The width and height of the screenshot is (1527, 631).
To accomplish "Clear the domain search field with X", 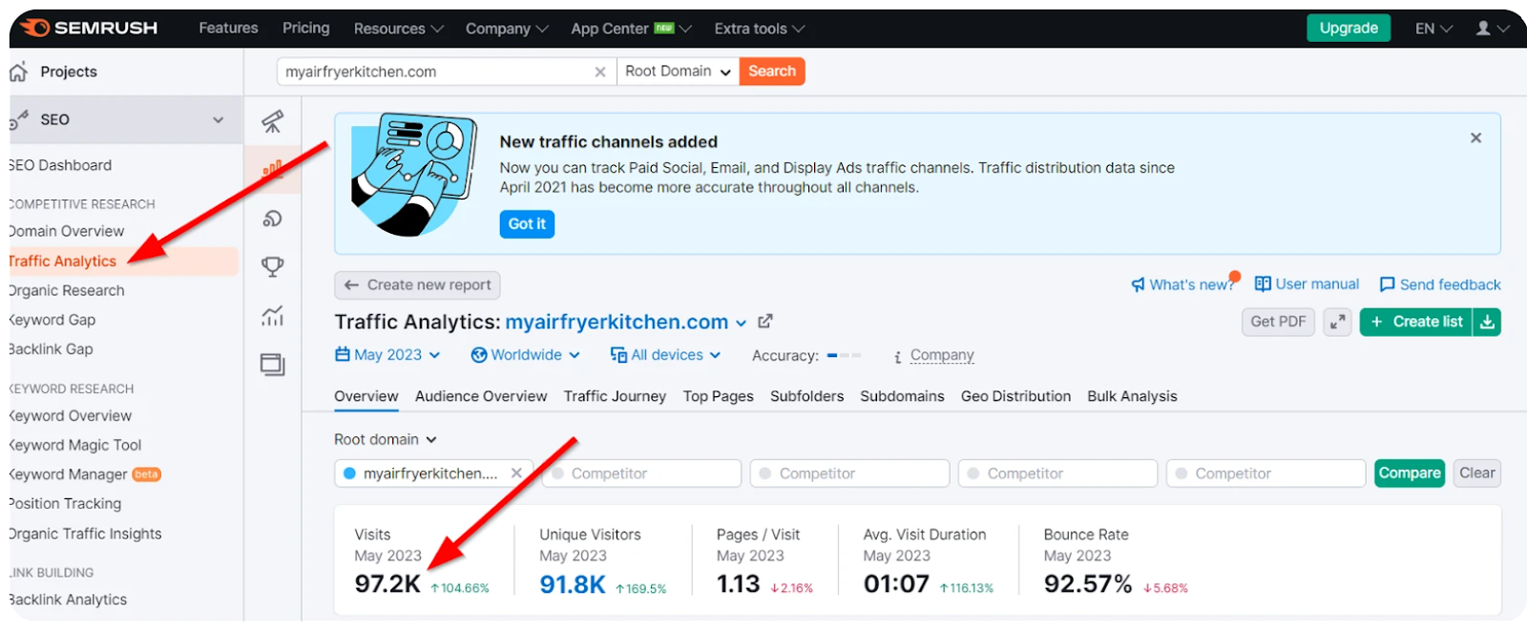I will [599, 72].
